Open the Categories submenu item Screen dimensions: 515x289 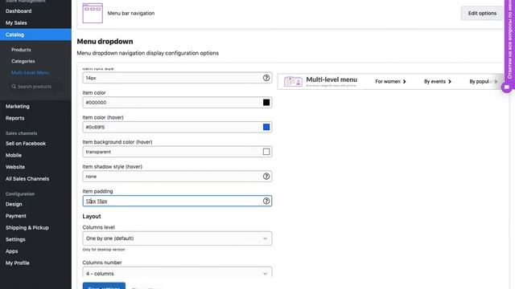[23, 61]
